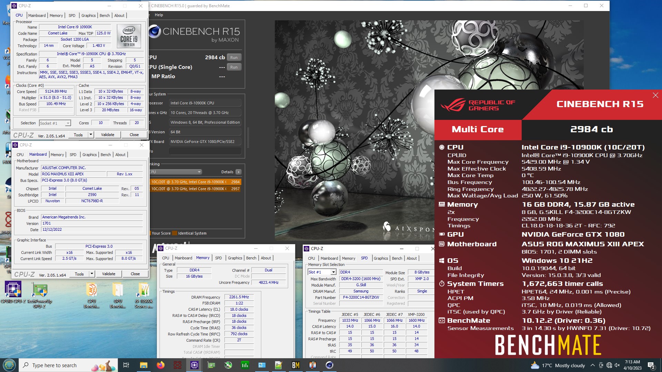662x372 pixels.
Task: Run the CPU (Single Core) test
Action: click(234, 67)
